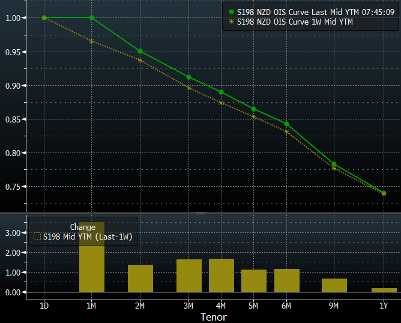
Task: Click the 1D tenor axis label
Action: coord(44,305)
